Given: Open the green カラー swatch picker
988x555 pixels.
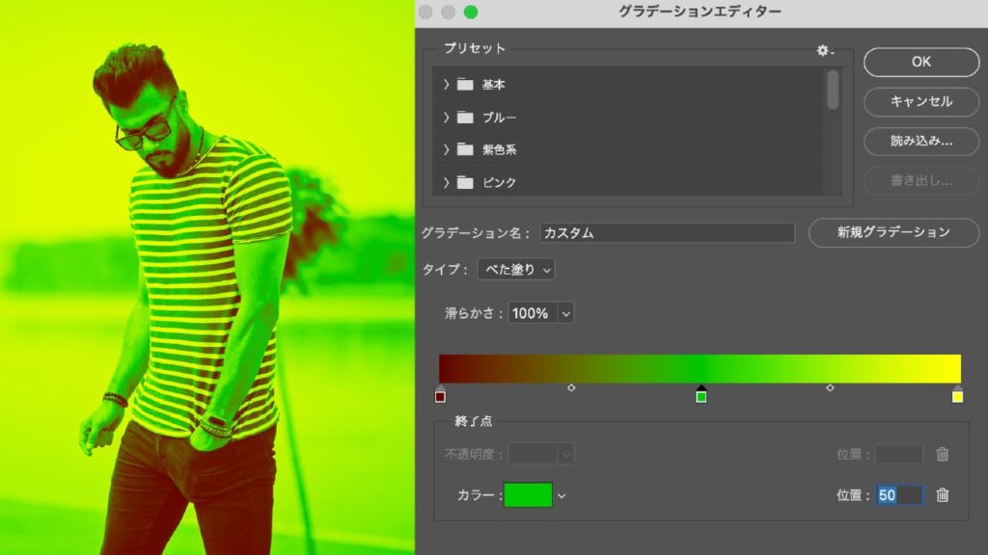Looking at the screenshot, I should [530, 494].
